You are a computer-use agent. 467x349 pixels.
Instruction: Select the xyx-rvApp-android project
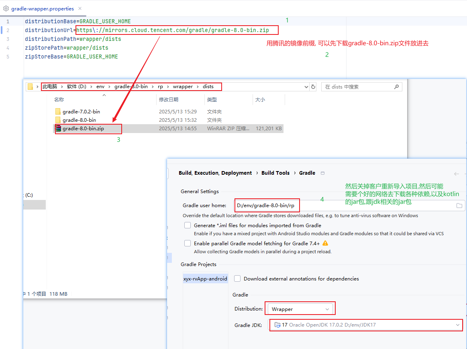[205, 279]
